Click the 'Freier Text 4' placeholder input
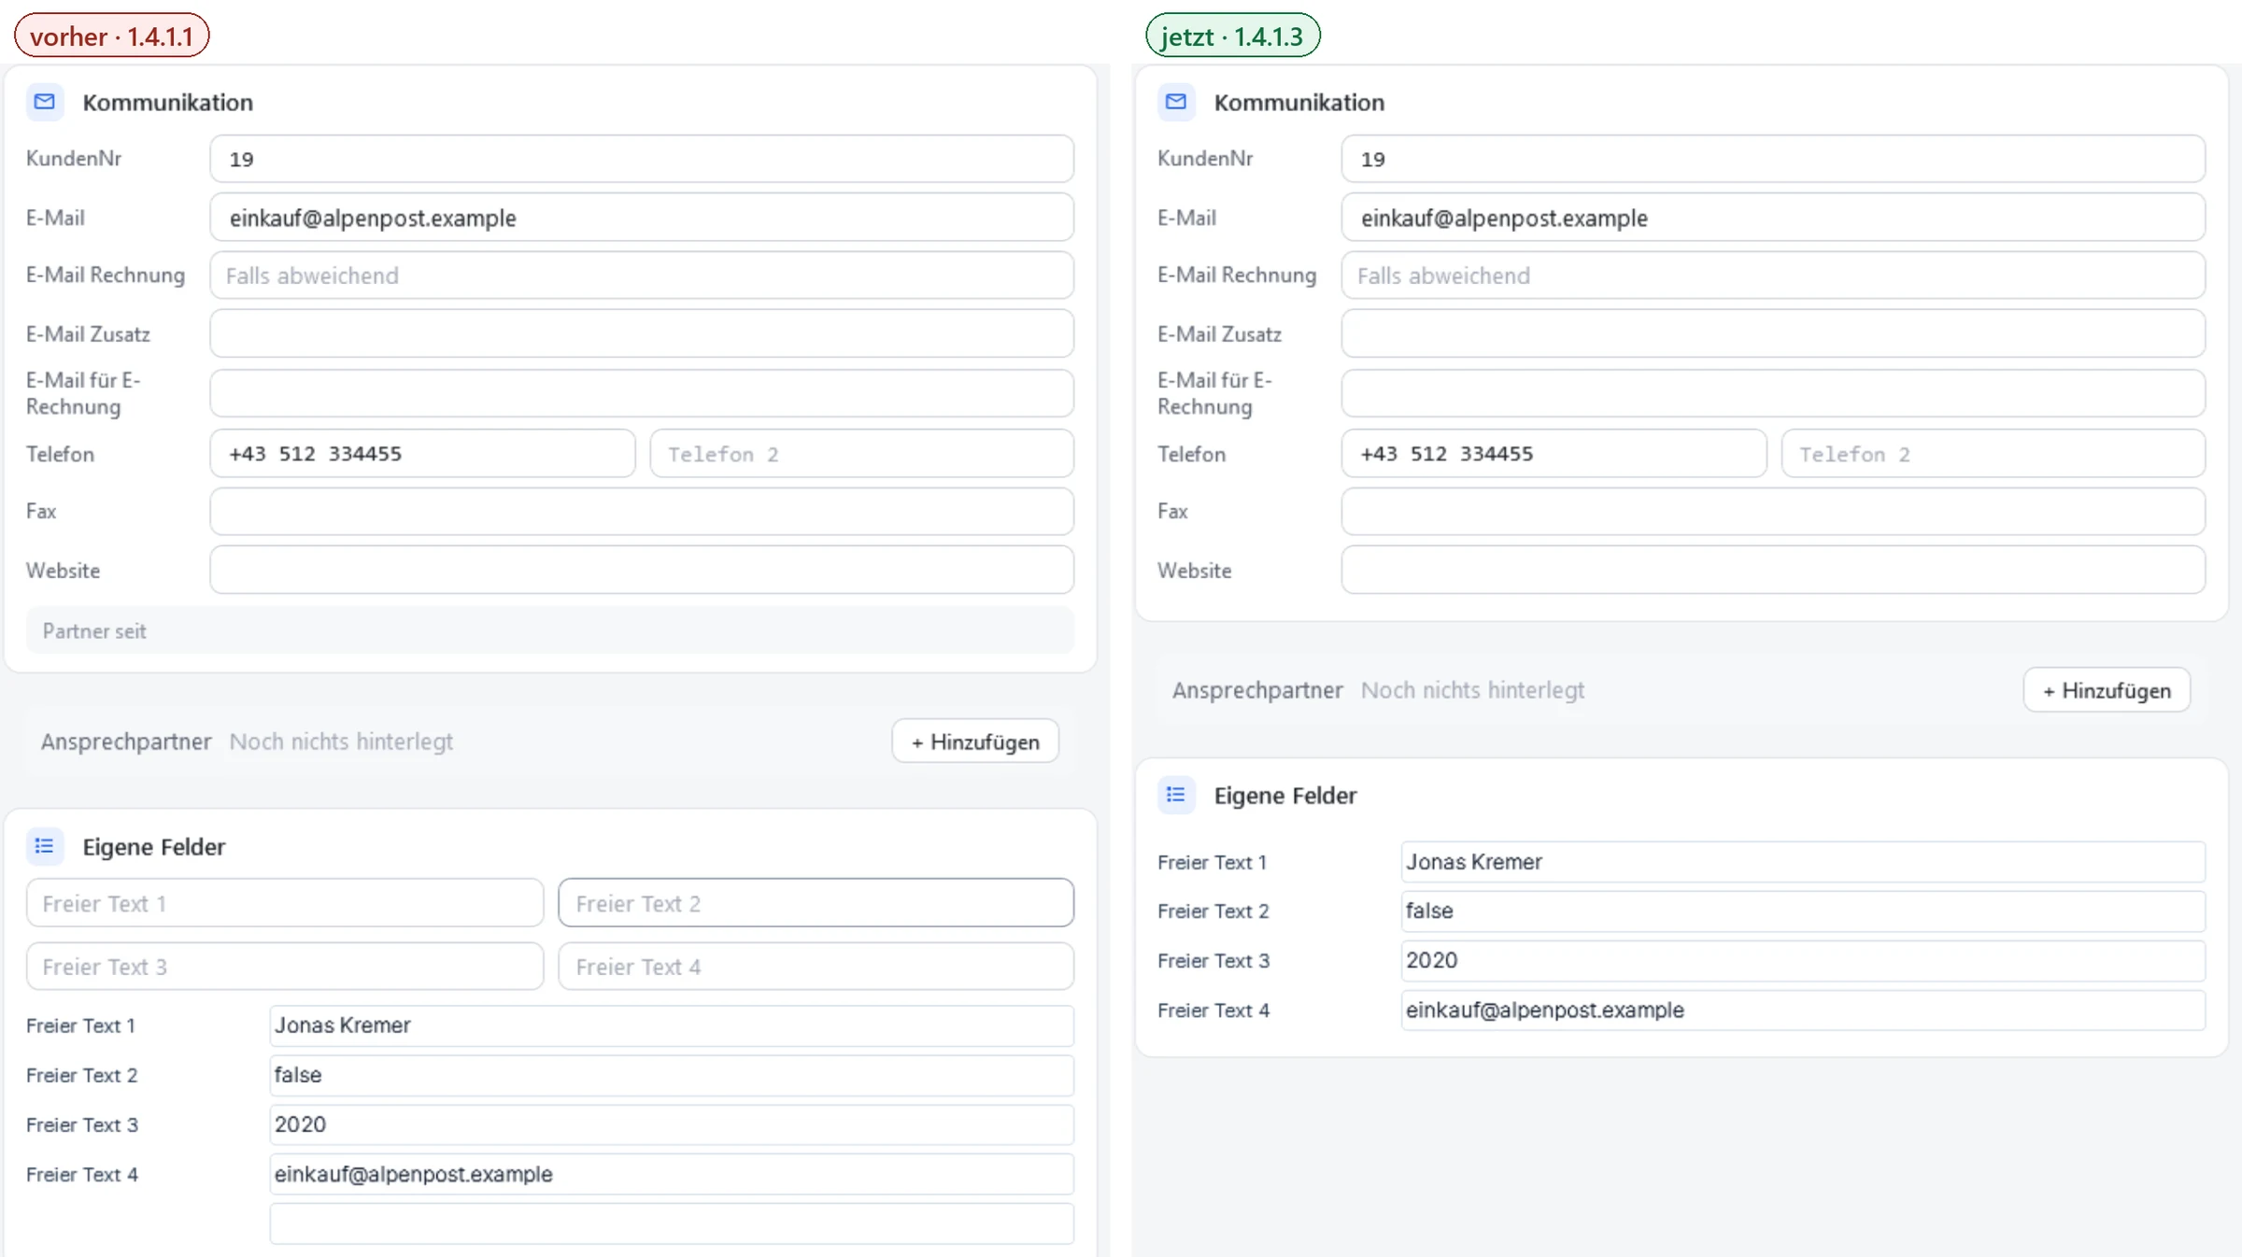The image size is (2242, 1257). click(x=816, y=967)
